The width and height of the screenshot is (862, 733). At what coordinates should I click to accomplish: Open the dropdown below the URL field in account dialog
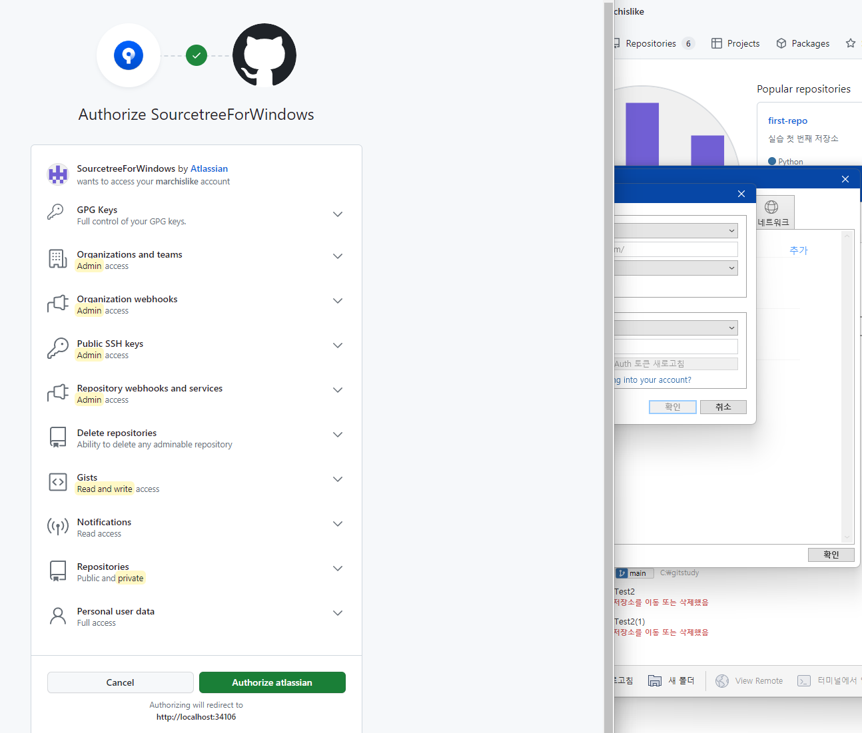tap(675, 268)
